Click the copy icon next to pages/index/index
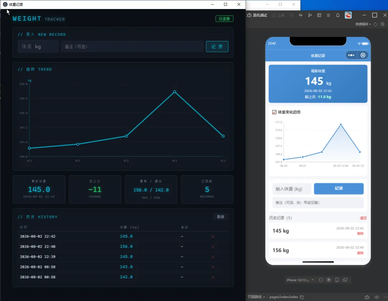 point(302,297)
